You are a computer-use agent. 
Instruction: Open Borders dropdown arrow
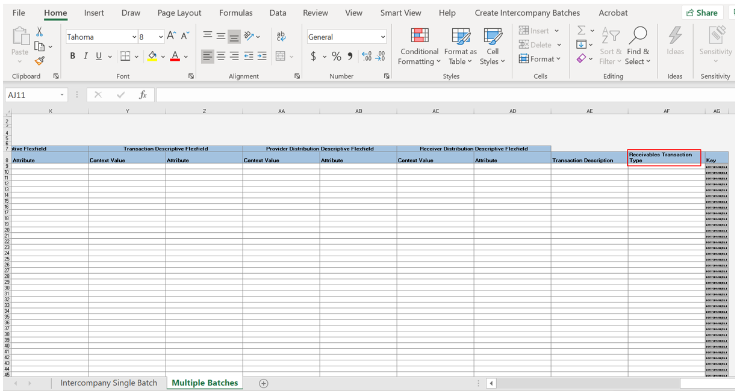point(136,57)
